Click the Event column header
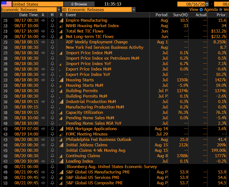The height and width of the screenshot is (187, 229). pyautogui.click(x=71, y=15)
